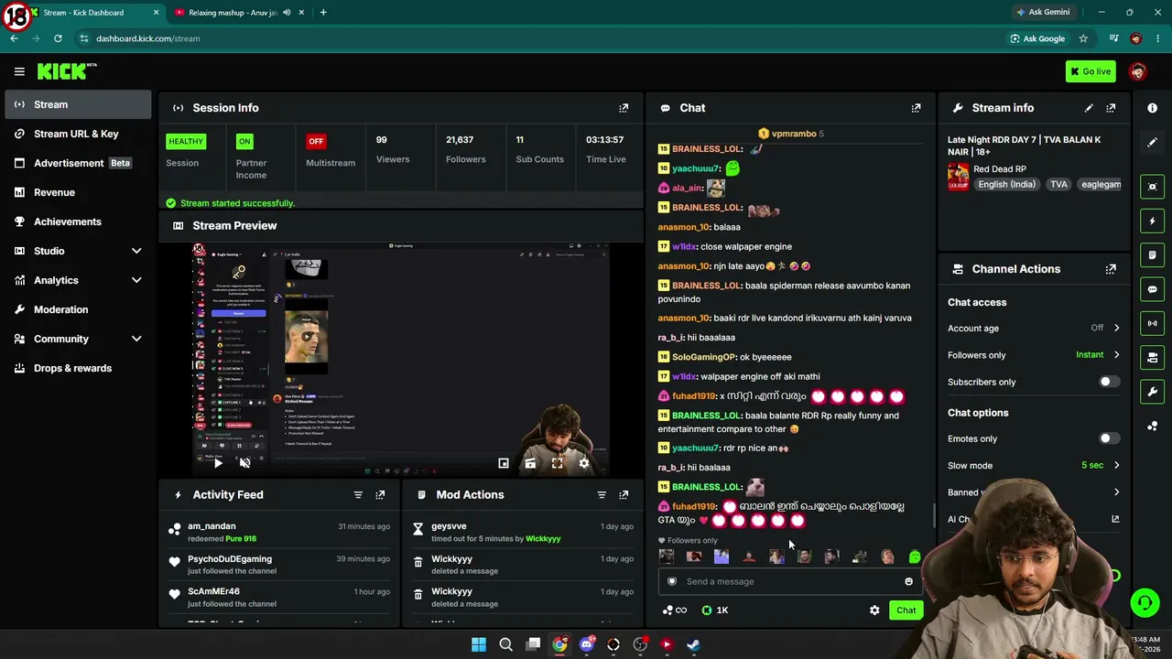
Task: Open the profile avatar menu in Kick header
Action: (1138, 71)
